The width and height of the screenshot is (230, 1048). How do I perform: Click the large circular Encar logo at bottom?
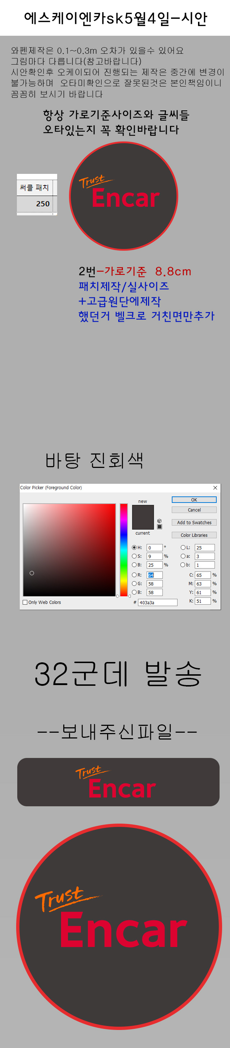pos(119,927)
